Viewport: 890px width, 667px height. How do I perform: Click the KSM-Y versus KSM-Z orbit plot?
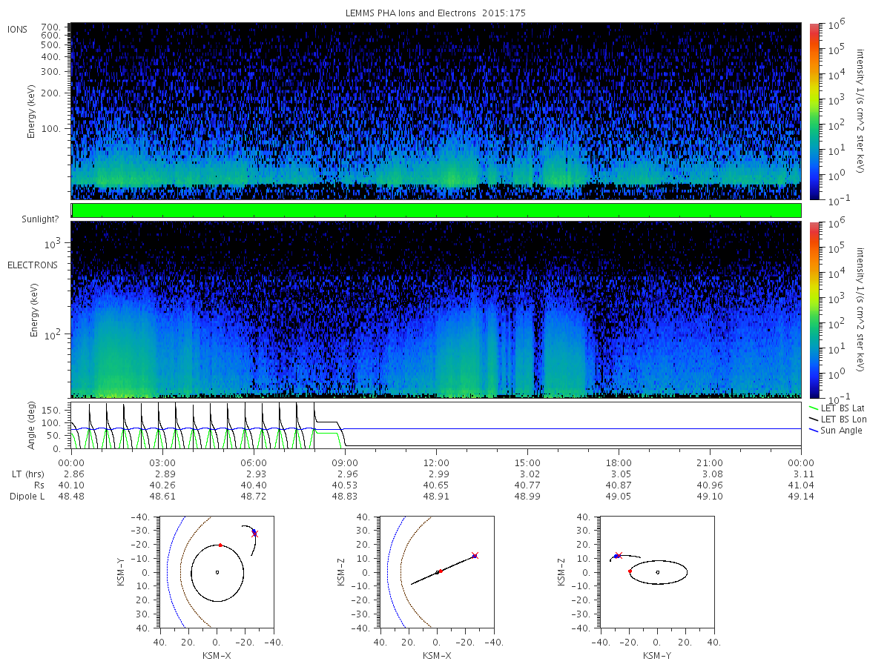click(657, 572)
